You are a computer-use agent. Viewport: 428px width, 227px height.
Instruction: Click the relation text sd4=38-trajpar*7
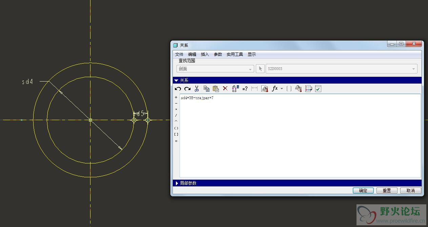pos(197,98)
